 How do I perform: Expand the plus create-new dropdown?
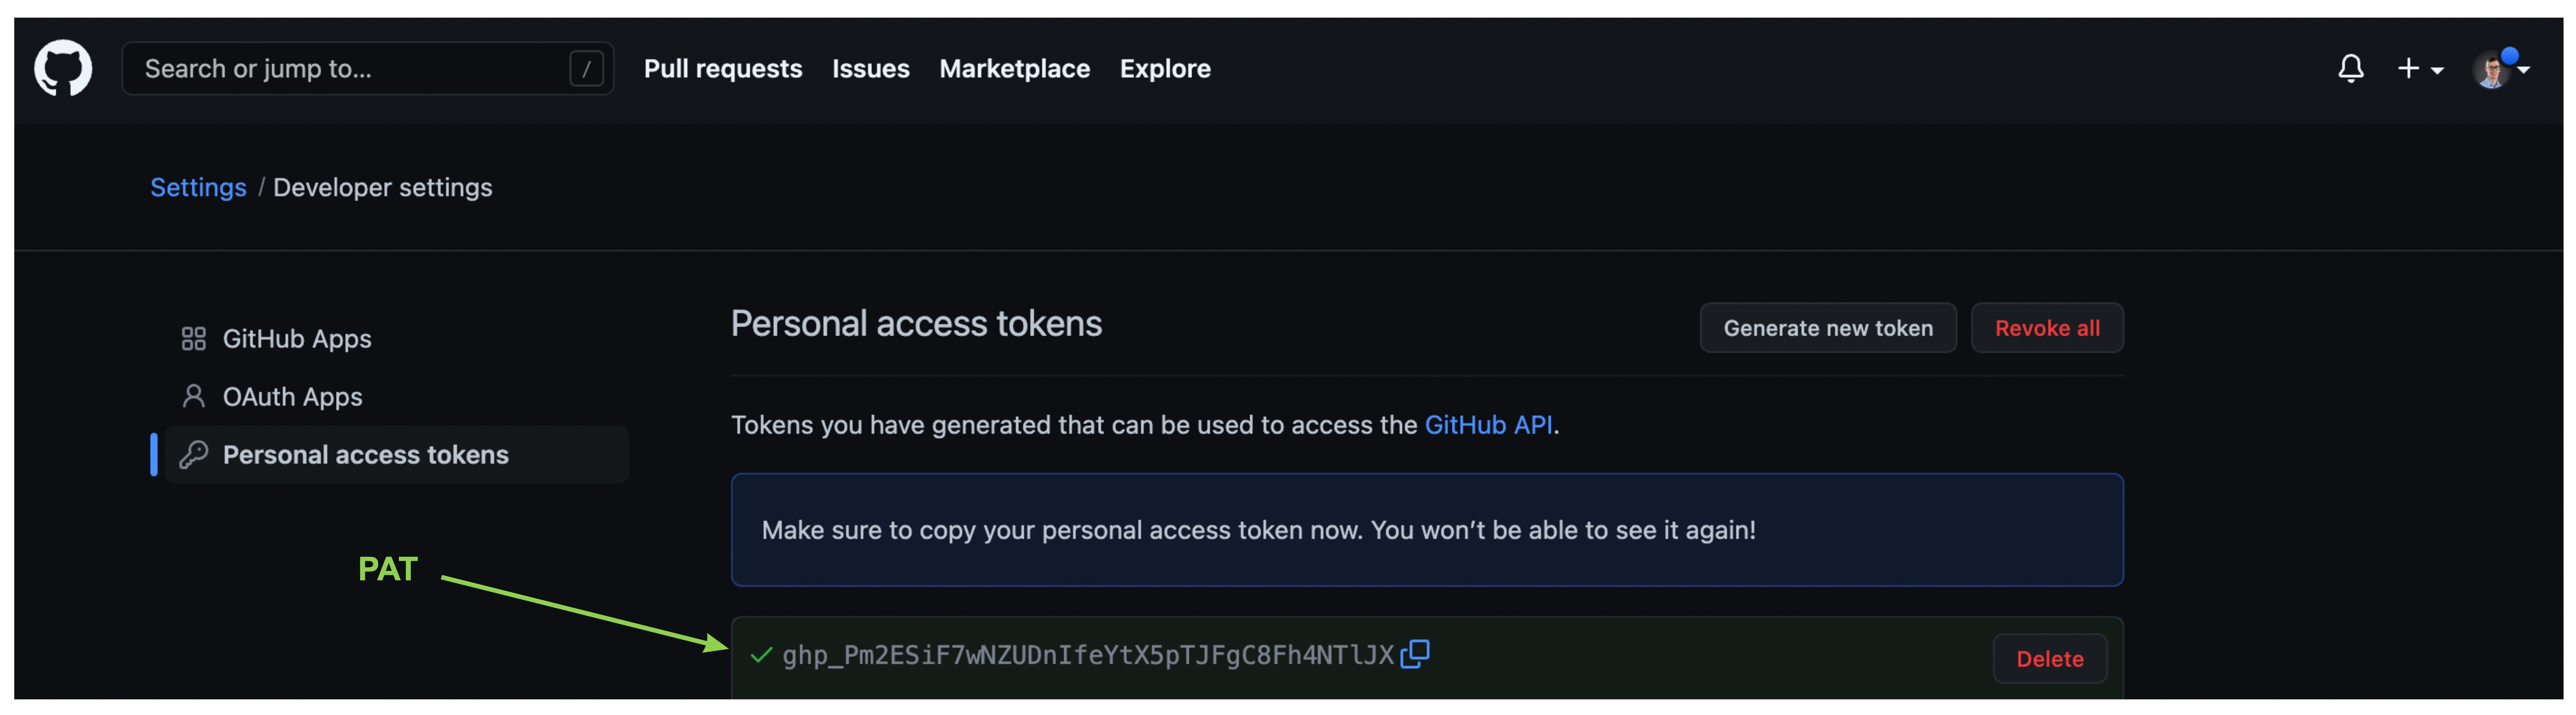click(x=2420, y=68)
